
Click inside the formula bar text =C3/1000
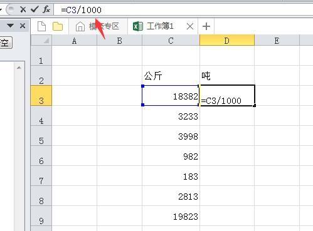81,10
